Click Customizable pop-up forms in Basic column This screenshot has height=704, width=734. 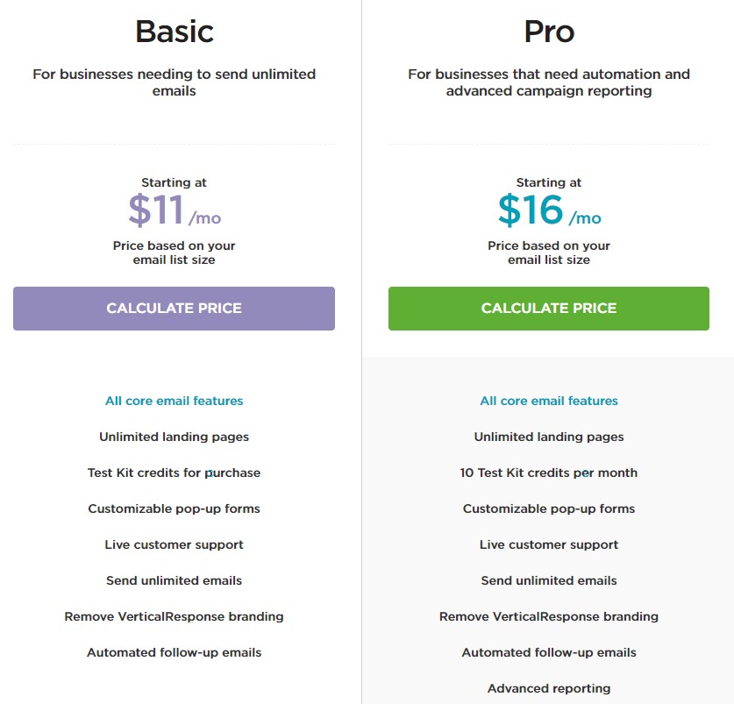[x=175, y=508]
